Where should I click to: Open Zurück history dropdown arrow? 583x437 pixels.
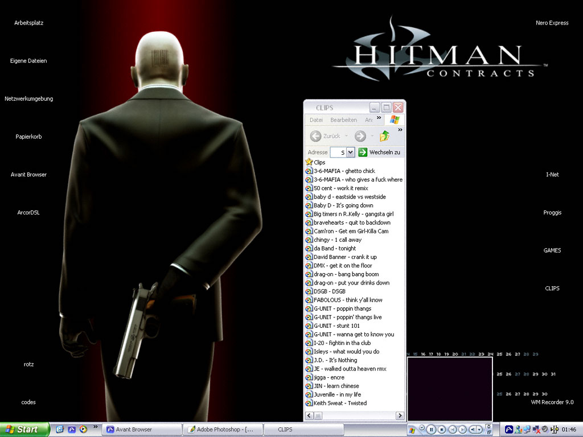346,136
